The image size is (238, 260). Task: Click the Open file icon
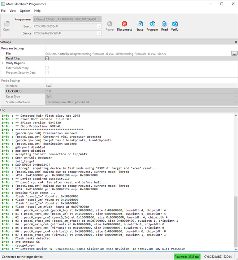point(7,24)
